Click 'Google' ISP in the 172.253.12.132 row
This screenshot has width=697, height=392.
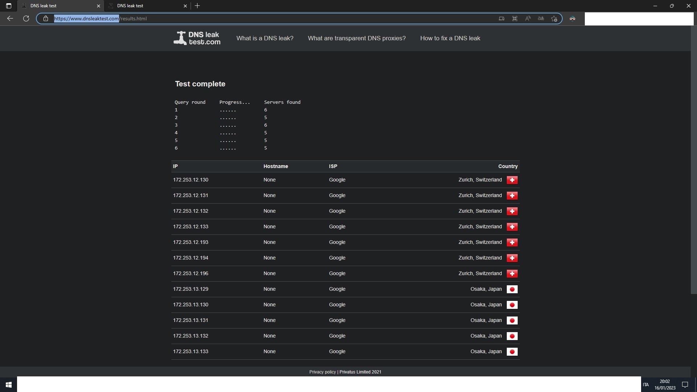(337, 211)
